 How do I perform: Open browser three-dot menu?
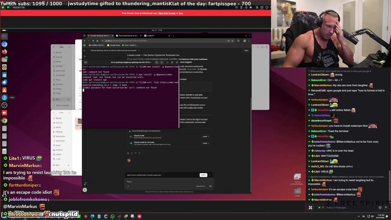pyautogui.click(x=249, y=41)
